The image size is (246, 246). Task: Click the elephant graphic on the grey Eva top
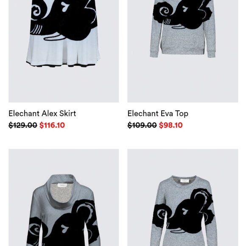pyautogui.click(x=182, y=14)
